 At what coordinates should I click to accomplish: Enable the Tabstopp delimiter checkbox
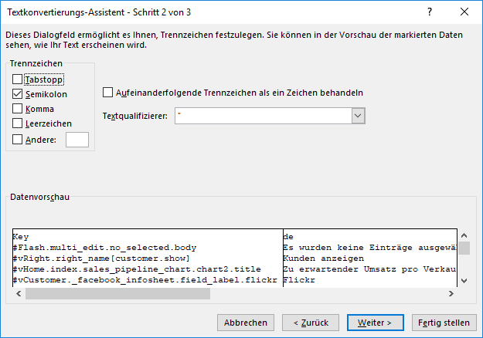tap(18, 79)
